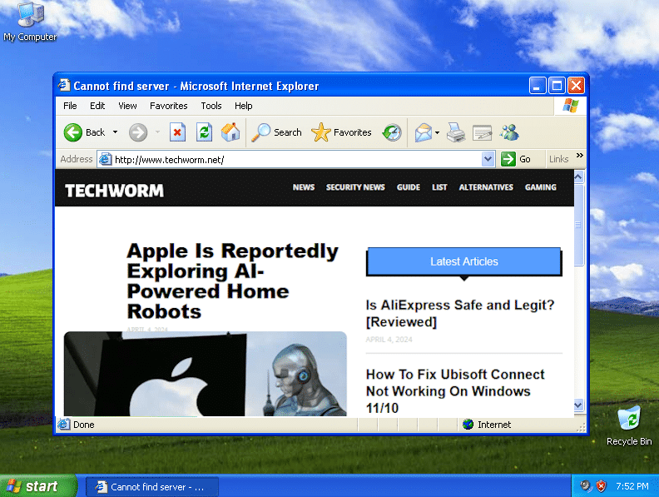Click the IE page icon in status bar
The height and width of the screenshot is (497, 659).
point(63,425)
